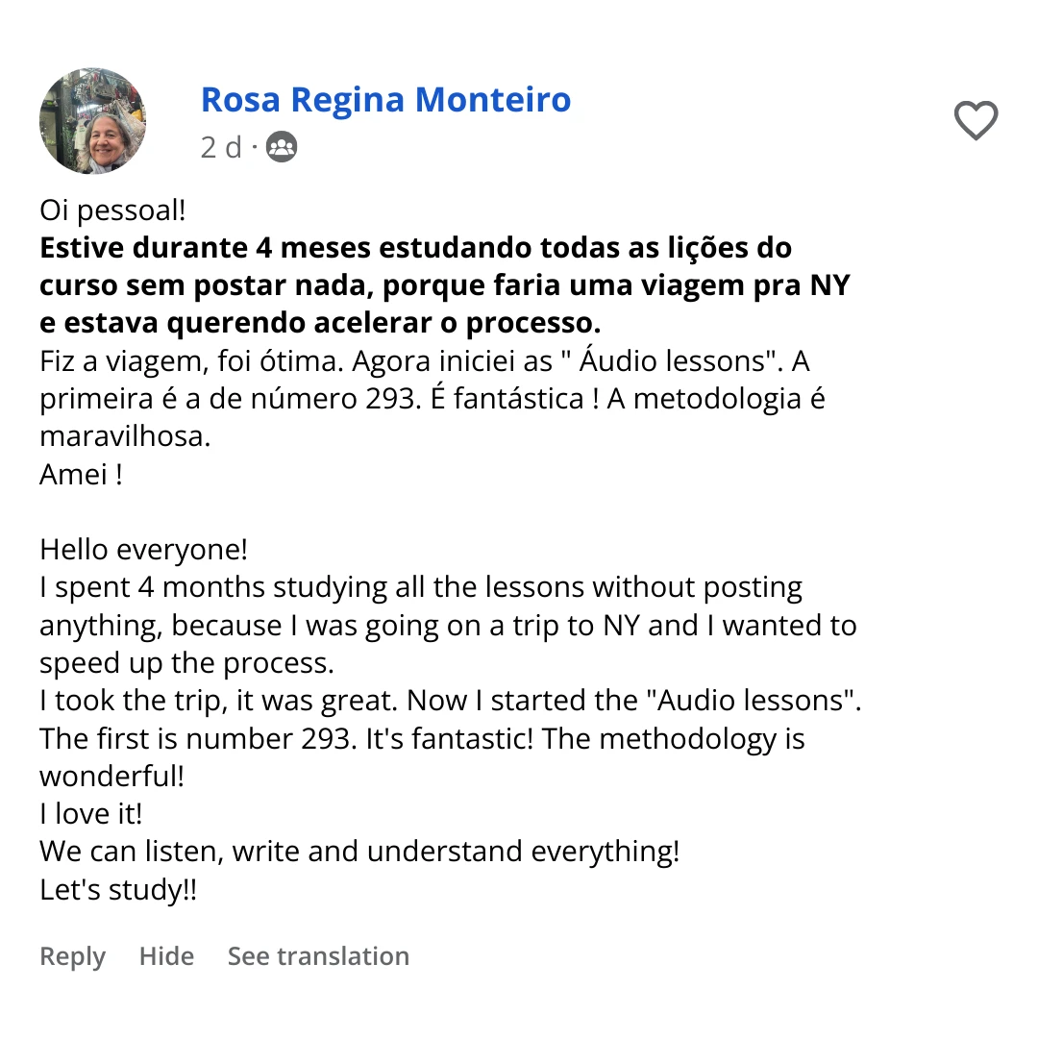This screenshot has height=1038, width=1038.
Task: Click the friends audience icon beside the timestamp
Action: (x=280, y=146)
